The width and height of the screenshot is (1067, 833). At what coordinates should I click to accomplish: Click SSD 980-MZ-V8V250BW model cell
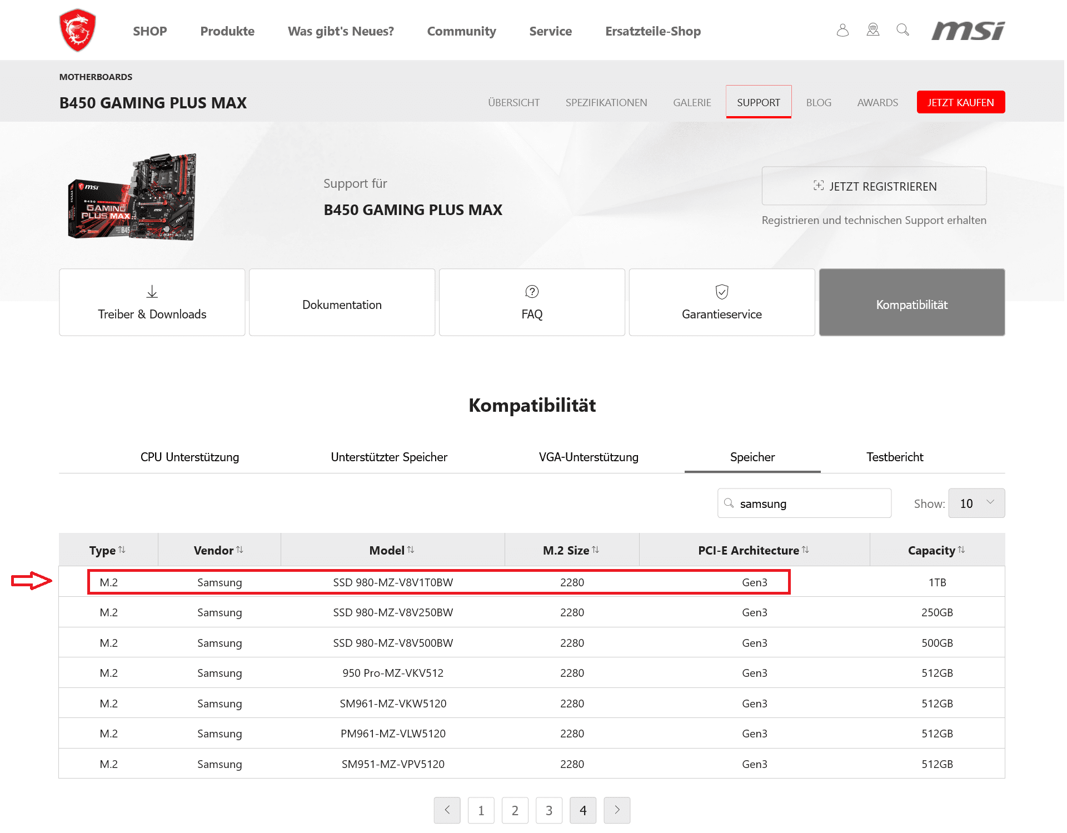(393, 612)
